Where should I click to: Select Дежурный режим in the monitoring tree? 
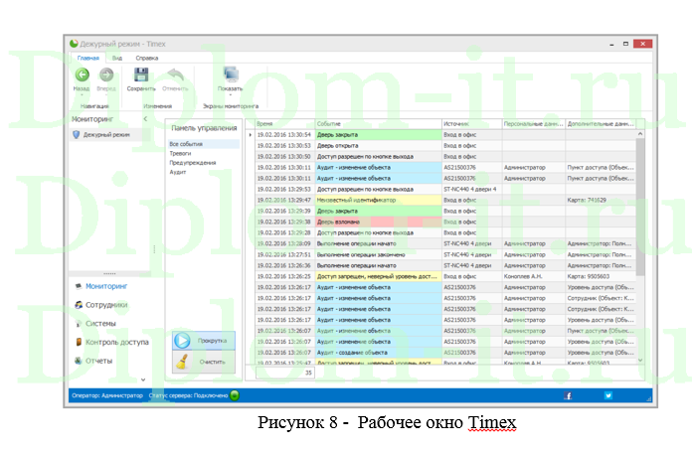[x=106, y=134]
